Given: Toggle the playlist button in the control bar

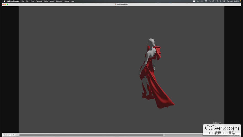Looking at the screenshot, I should pyautogui.click(x=17, y=135).
